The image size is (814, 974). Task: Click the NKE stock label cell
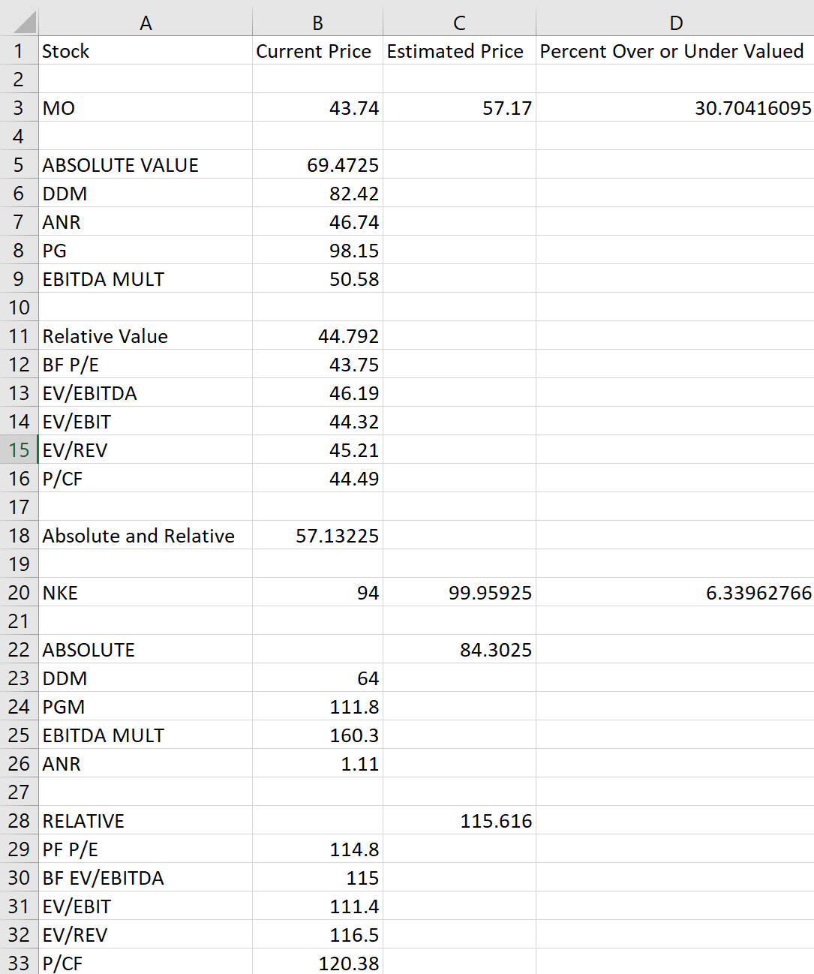click(146, 592)
